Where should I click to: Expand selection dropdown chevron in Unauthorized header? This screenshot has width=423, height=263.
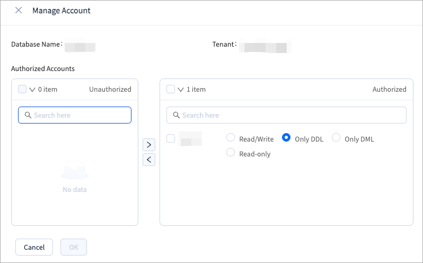[32, 90]
